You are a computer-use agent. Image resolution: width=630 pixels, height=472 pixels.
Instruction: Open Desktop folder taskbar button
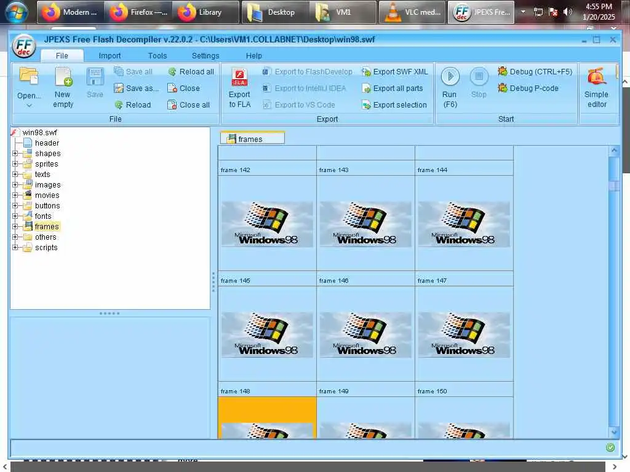275,12
